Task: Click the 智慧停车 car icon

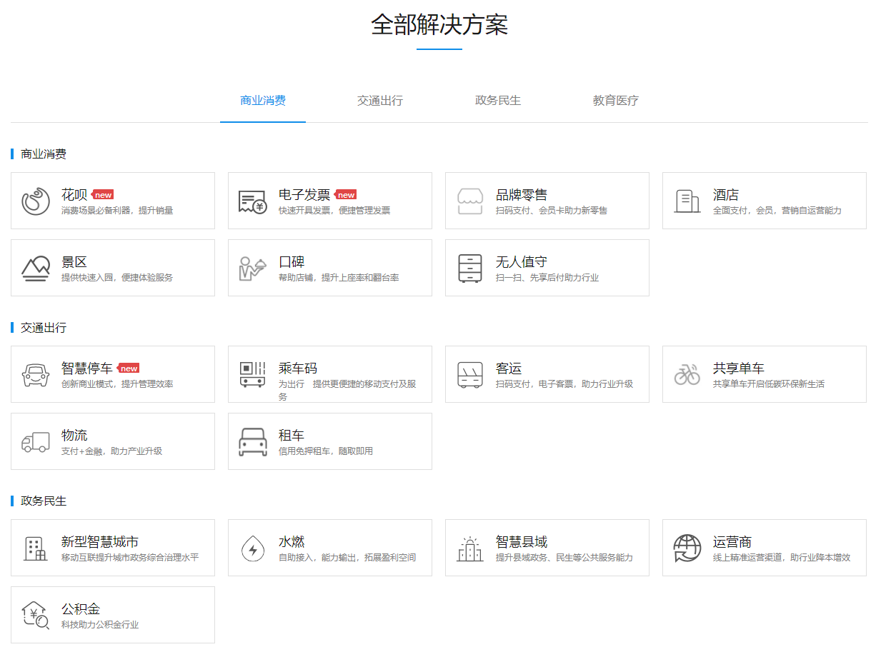Action: tap(36, 375)
